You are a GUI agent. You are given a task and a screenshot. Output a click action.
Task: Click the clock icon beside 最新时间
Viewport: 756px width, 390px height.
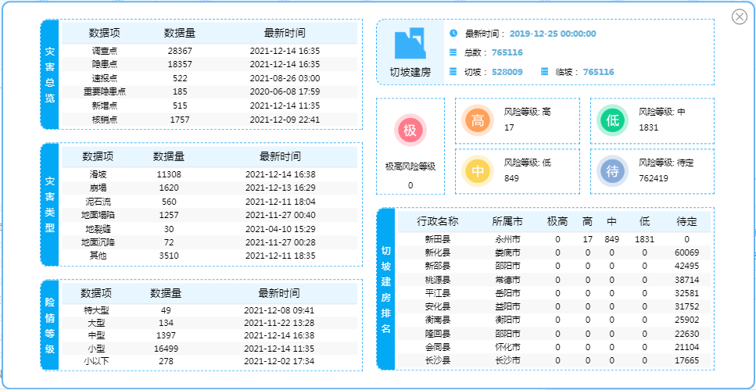tap(453, 33)
